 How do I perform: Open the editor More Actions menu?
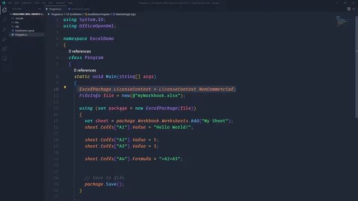[354, 9]
